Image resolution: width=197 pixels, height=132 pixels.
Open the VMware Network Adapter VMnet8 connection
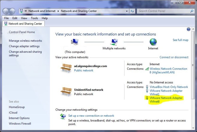(166, 100)
